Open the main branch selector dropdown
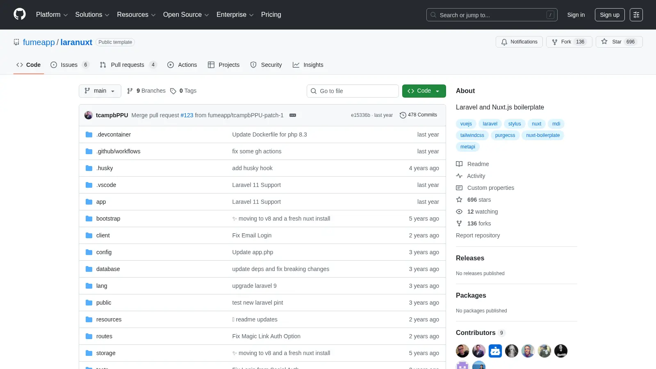 (100, 91)
